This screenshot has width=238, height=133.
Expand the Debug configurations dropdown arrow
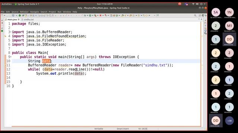pos(87,16)
